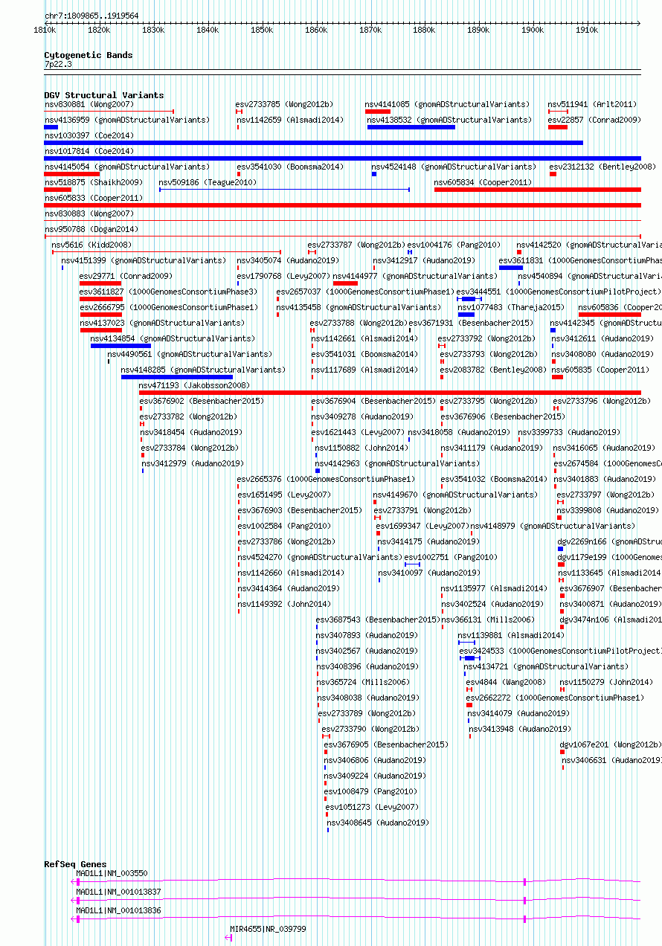Click nsv4148285 (gnomADStructuralVariants) label
The image size is (662, 946).
(x=203, y=370)
